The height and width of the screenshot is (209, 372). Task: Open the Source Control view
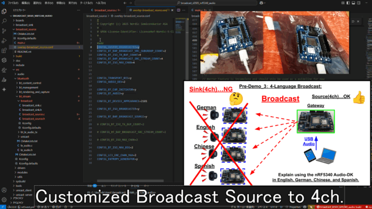click(x=4, y=31)
